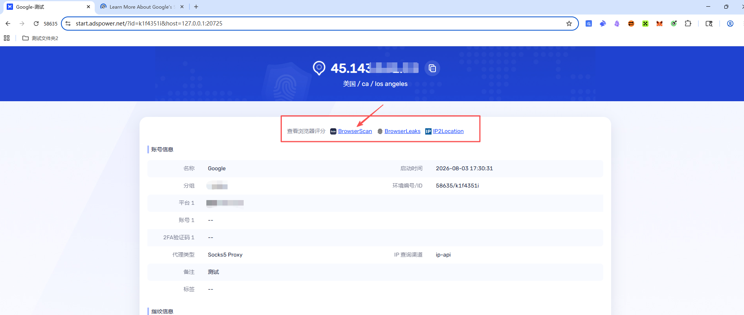Click the 平台 1 field label
Screen dimensions: 744x315
[187, 203]
